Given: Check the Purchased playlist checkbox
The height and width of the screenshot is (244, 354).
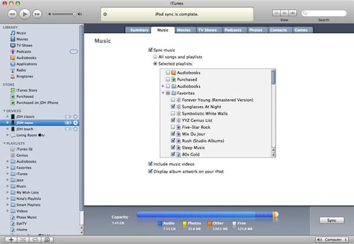Looking at the screenshot, I should 168,80.
